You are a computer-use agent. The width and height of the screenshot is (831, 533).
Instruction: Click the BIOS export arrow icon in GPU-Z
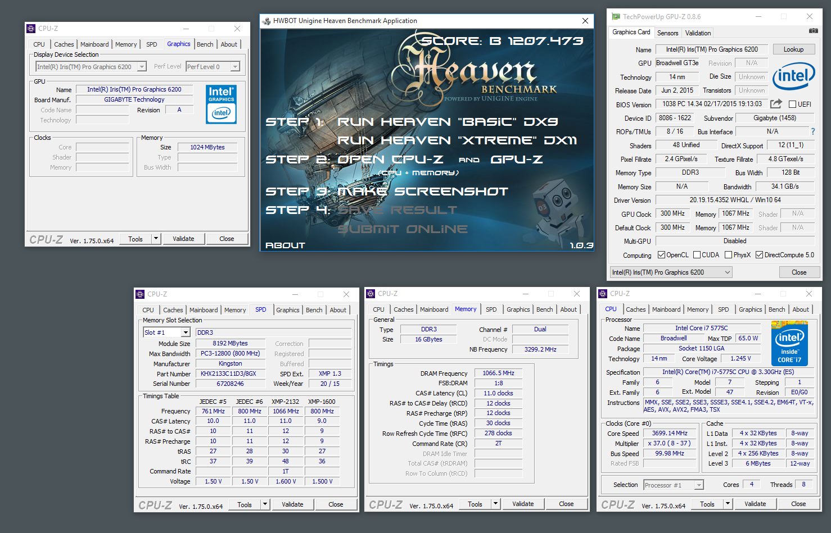pos(776,104)
